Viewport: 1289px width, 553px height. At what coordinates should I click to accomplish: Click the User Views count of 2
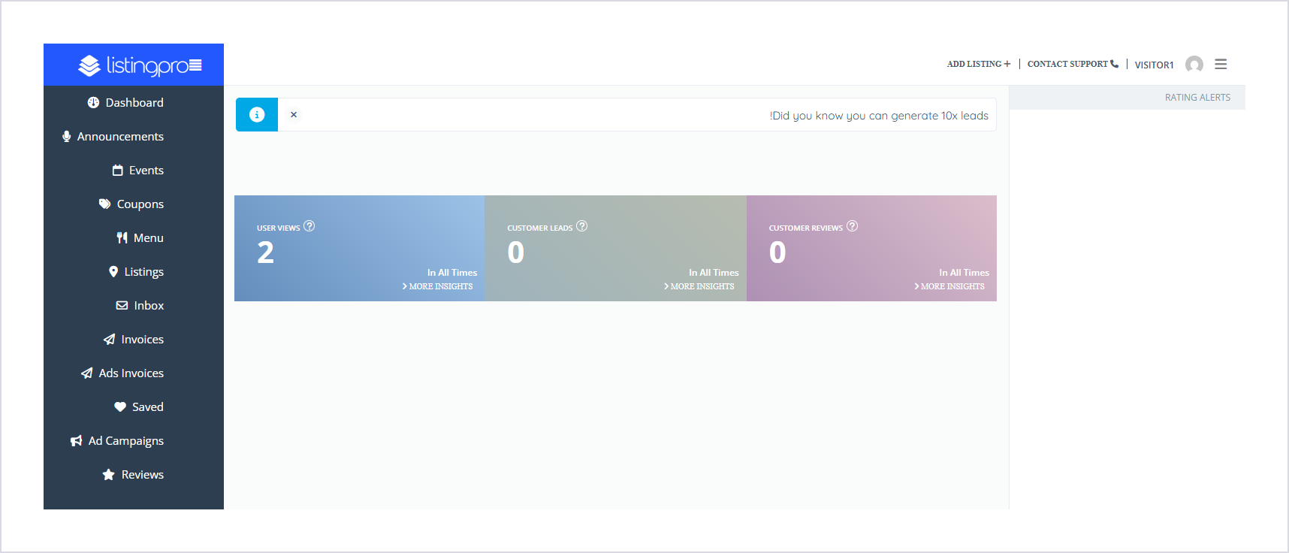coord(266,252)
